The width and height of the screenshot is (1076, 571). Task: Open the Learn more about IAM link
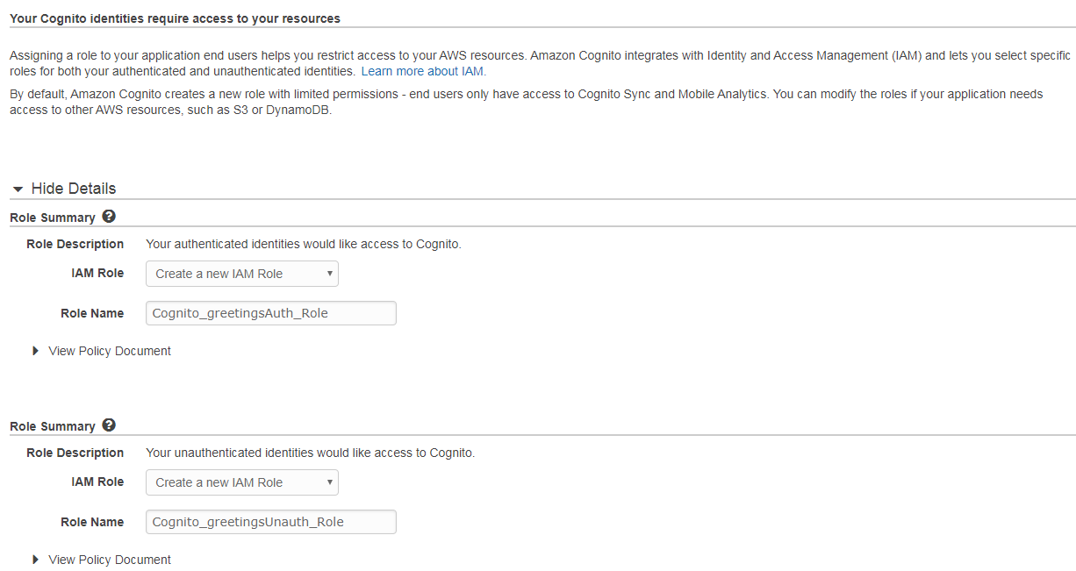click(x=422, y=71)
